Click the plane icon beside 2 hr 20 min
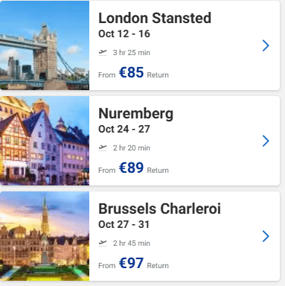This screenshot has height=286, width=285. point(103,147)
